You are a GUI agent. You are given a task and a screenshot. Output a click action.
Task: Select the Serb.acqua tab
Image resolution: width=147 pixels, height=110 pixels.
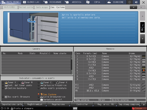42,7
